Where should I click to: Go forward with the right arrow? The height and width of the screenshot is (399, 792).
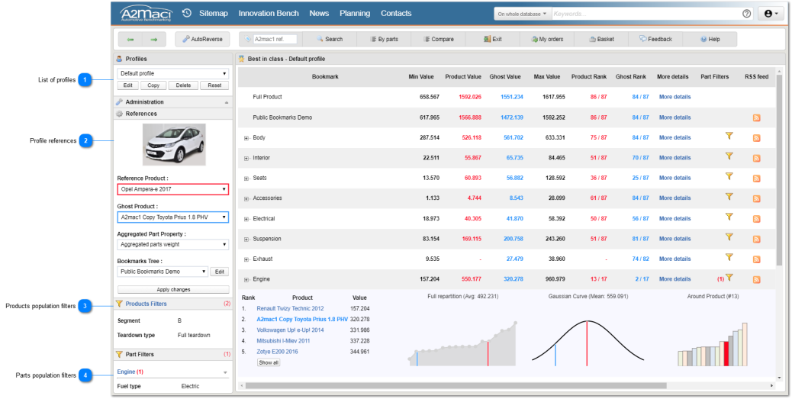(154, 40)
